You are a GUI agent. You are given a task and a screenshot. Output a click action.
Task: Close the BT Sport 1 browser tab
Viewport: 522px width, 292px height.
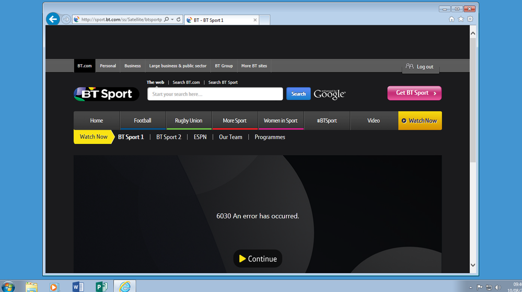tap(255, 20)
